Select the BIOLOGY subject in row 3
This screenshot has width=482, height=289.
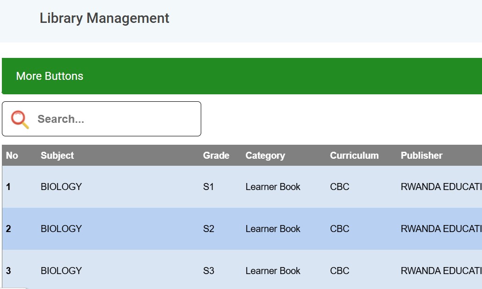pyautogui.click(x=61, y=271)
